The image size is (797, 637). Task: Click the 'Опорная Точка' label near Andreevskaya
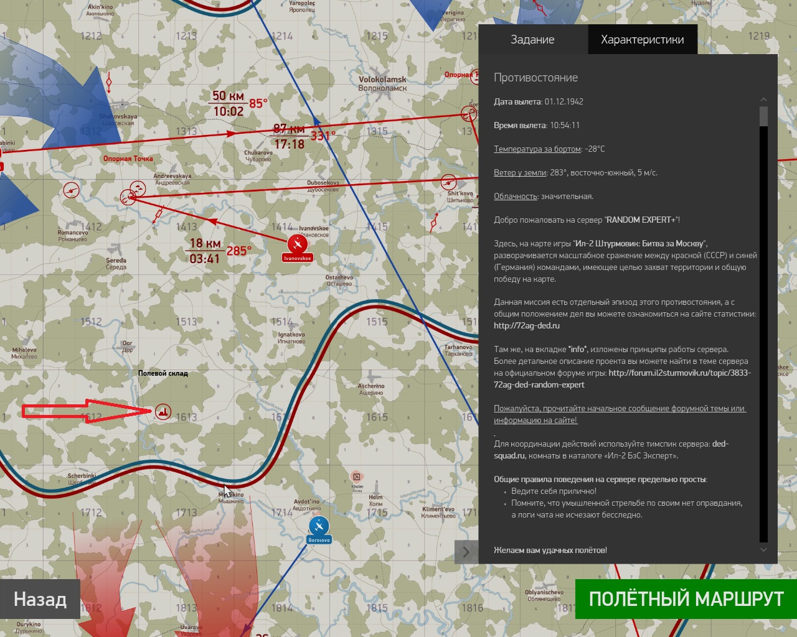point(128,159)
